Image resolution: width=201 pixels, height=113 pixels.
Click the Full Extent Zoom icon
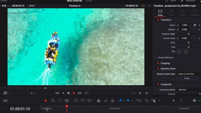[x=139, y=100]
